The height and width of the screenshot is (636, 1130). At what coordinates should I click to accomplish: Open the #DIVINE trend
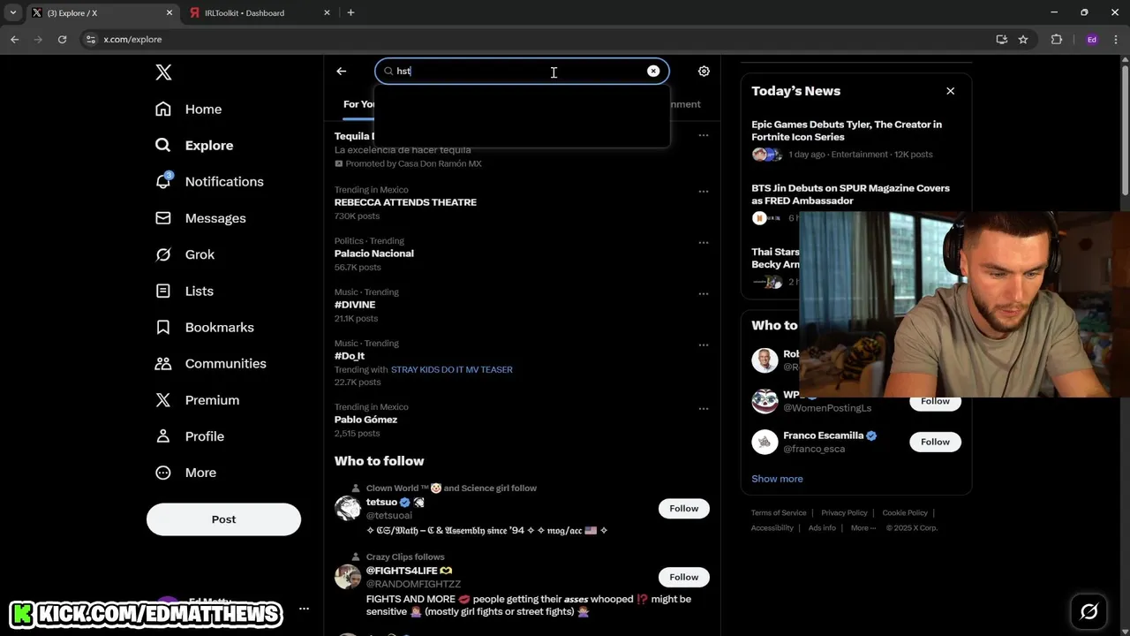(355, 305)
